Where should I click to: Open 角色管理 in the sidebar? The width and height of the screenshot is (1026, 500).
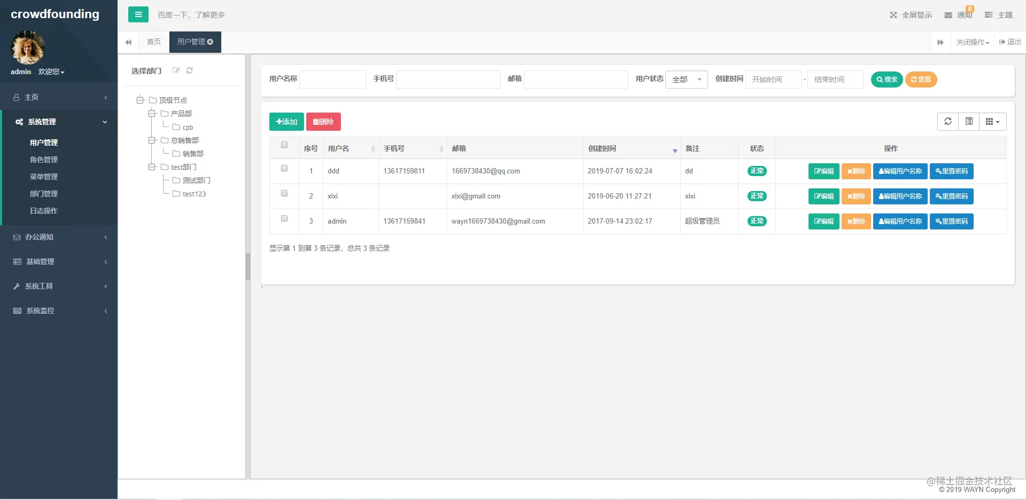[x=44, y=160]
